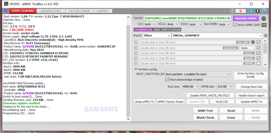The height and width of the screenshot is (133, 271).
Task: Click the folder icon beside model dropdown
Action: 266,35
